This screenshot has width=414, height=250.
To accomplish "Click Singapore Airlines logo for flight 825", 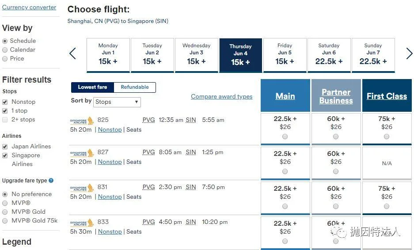I will [82, 121].
